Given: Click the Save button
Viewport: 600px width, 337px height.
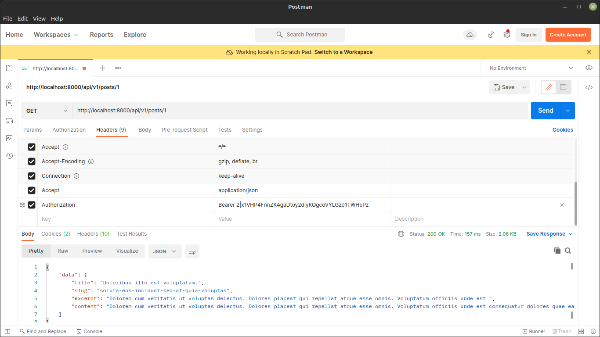Looking at the screenshot, I should point(504,87).
